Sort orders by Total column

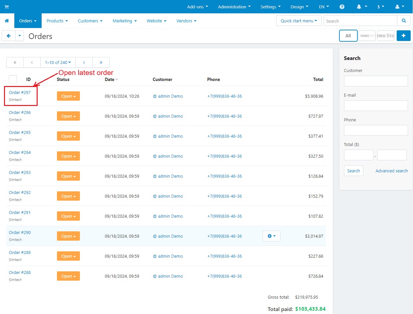click(x=318, y=79)
